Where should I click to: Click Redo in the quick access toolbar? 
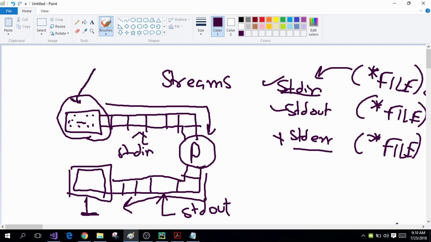click(20, 4)
